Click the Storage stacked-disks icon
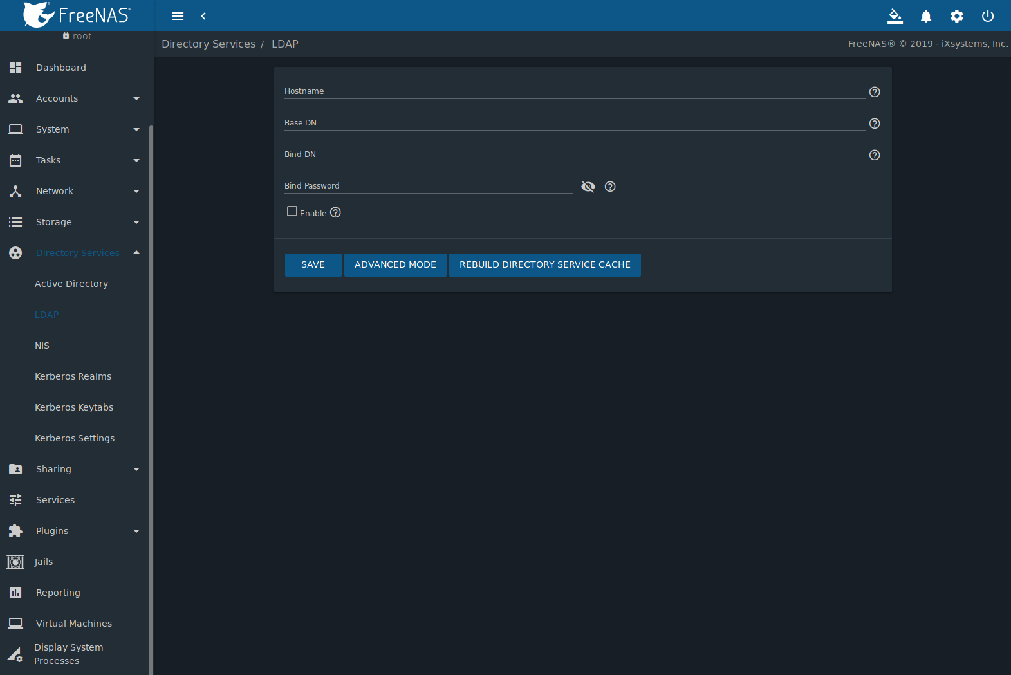 (x=15, y=222)
